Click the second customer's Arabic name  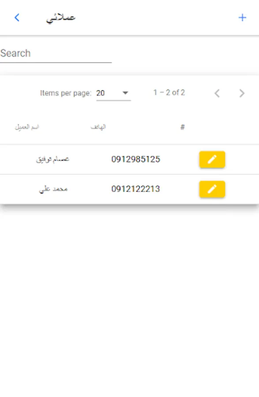click(53, 189)
